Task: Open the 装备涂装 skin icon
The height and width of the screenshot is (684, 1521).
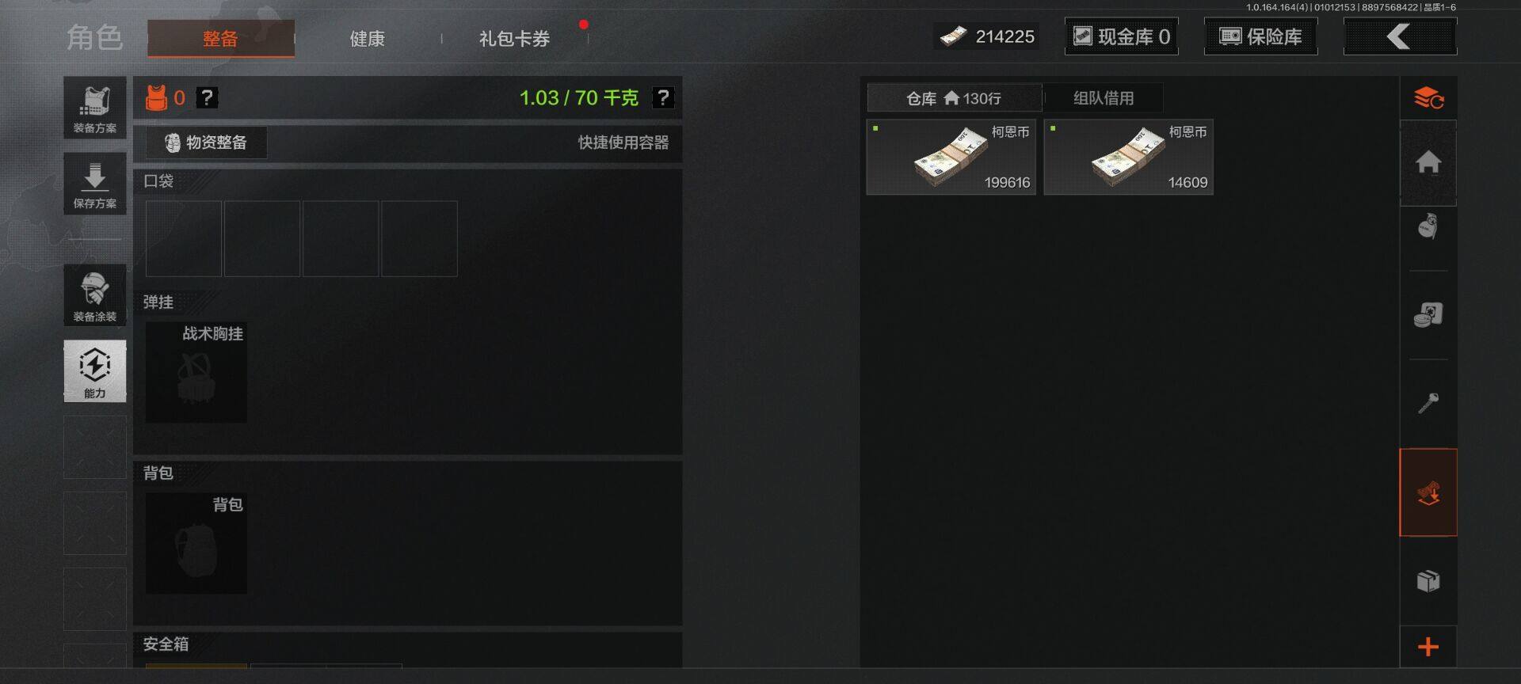Action: (x=95, y=295)
